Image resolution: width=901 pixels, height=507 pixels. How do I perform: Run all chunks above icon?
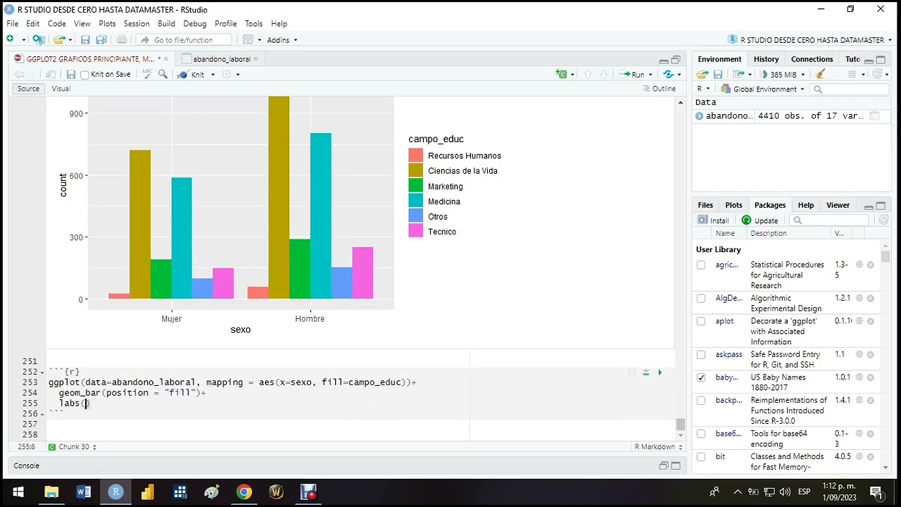pos(645,372)
